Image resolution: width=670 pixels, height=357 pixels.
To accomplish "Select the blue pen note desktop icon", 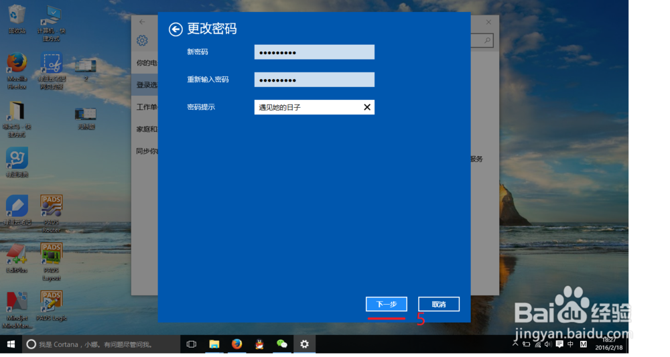I will pos(17,210).
